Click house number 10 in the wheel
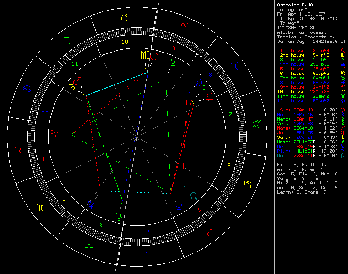The image size is (348, 274). coord(125,42)
